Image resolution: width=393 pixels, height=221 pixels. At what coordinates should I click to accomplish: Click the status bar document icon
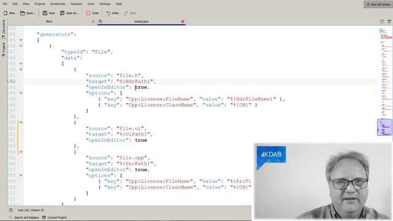[11, 210]
